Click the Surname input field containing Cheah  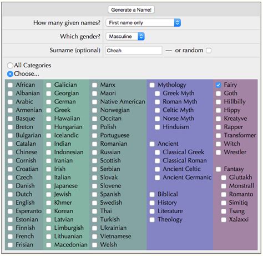coord(134,50)
